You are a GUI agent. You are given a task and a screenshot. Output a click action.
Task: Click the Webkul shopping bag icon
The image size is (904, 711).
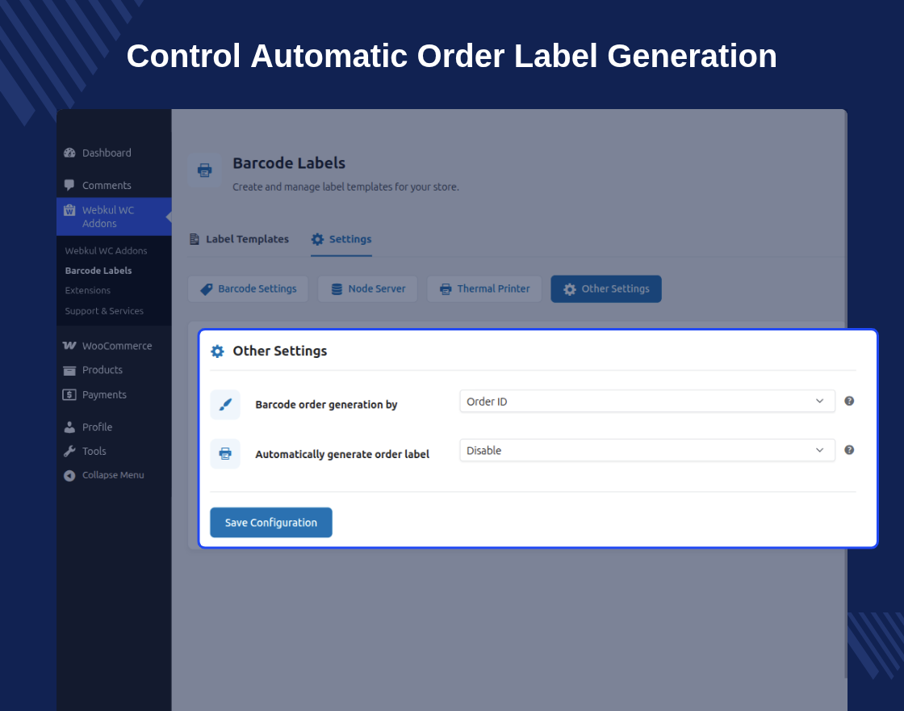69,210
